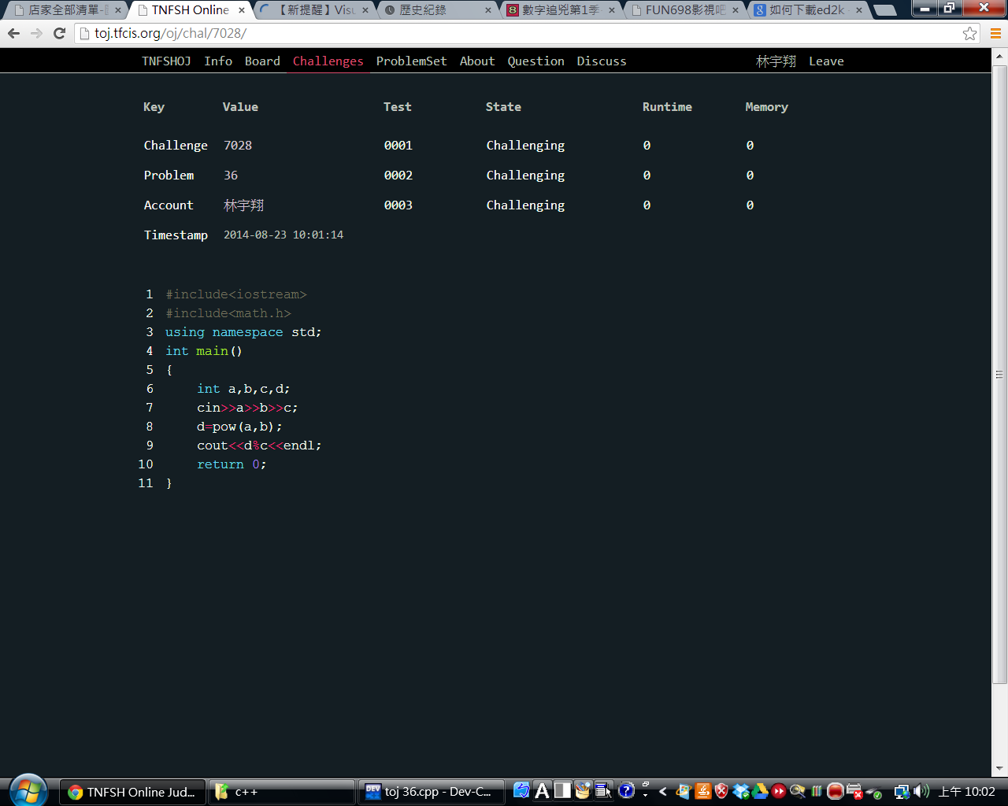Open the volume speaker tray icon
1008x806 pixels.
(921, 792)
